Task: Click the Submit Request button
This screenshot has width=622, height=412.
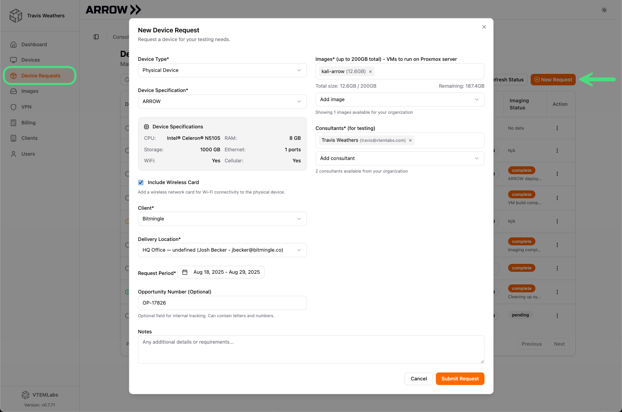Action: (x=460, y=379)
